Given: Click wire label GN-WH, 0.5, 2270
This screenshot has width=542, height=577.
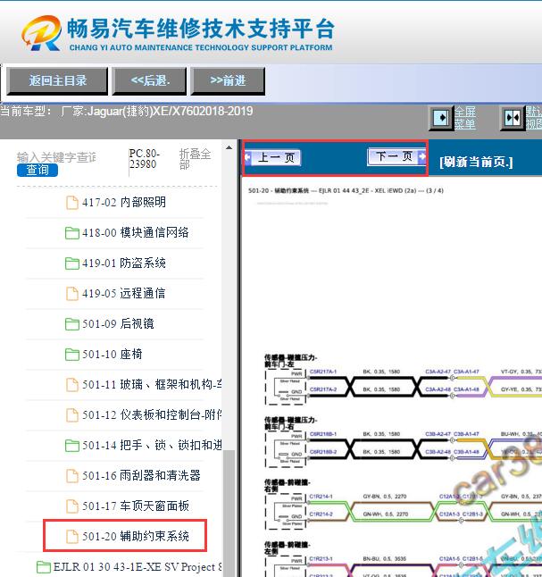Looking at the screenshot, I should pyautogui.click(x=385, y=514).
